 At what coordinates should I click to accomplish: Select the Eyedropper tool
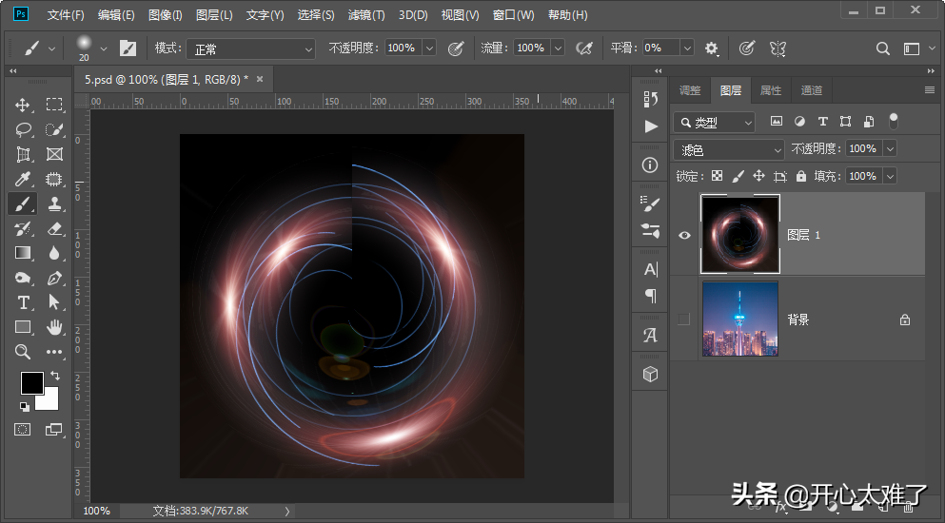click(23, 179)
